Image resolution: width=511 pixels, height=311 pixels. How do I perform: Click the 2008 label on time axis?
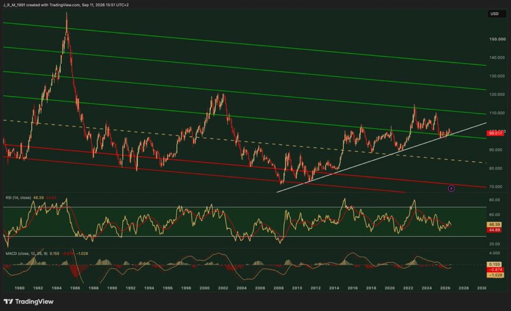(x=278, y=288)
